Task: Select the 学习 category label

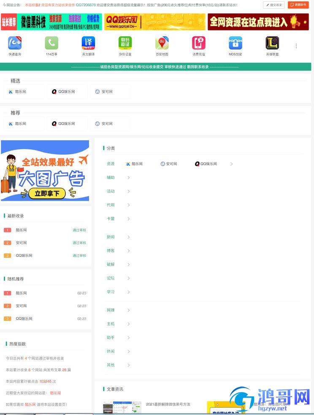Action: (111, 292)
